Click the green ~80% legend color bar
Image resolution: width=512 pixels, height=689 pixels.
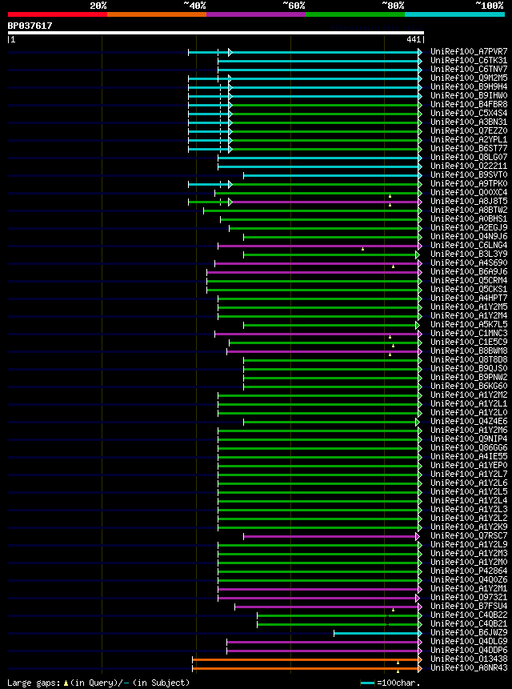click(355, 14)
